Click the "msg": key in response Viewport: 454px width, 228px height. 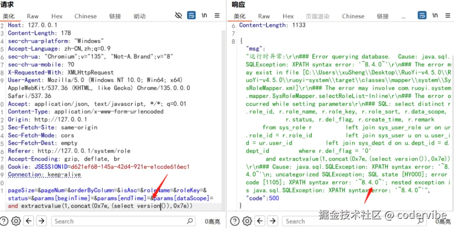click(x=256, y=49)
